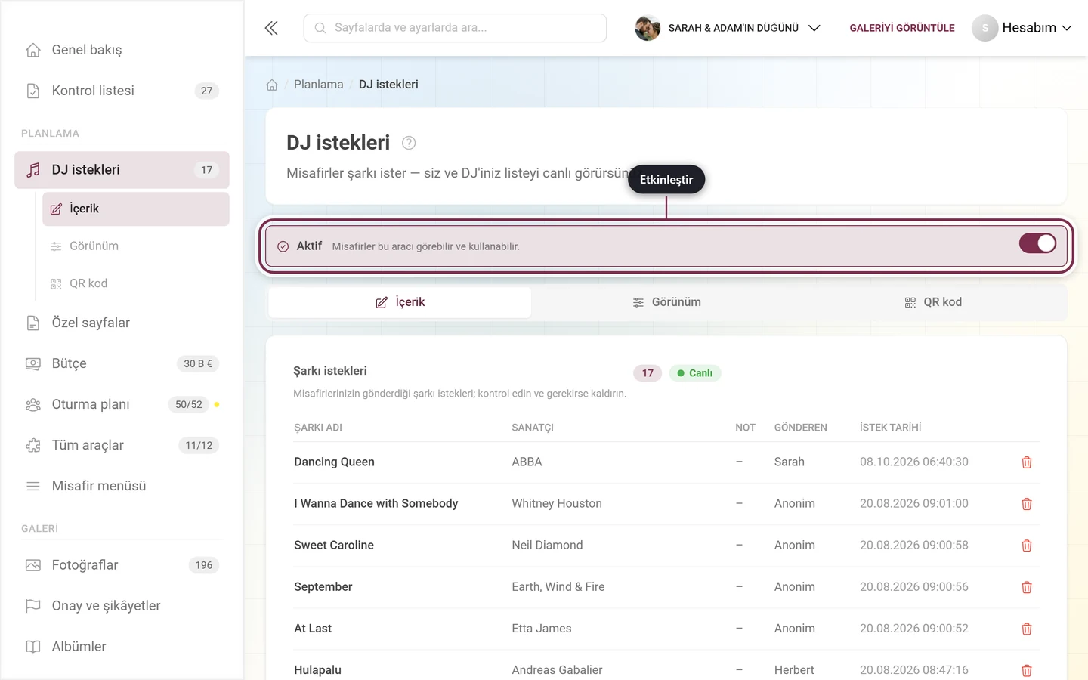The image size is (1088, 680).
Task: Open Bütçe from sidebar
Action: [x=122, y=363]
